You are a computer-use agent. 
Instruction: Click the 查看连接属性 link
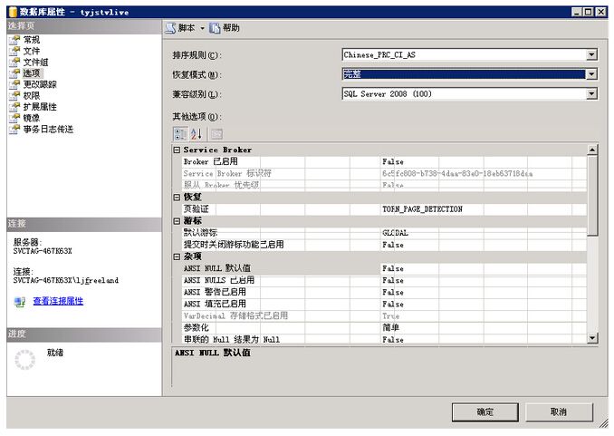[x=58, y=301]
